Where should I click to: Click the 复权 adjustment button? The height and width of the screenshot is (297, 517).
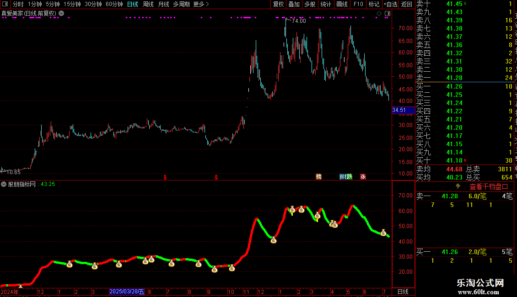pos(278,4)
